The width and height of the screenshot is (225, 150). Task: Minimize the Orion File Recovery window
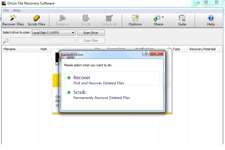[x=198, y=3]
